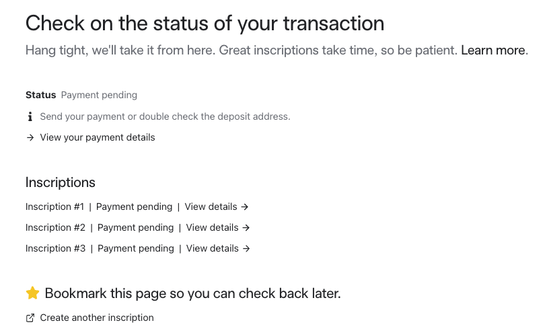Select the Inscription #3 label
The height and width of the screenshot is (333, 545).
pos(55,248)
